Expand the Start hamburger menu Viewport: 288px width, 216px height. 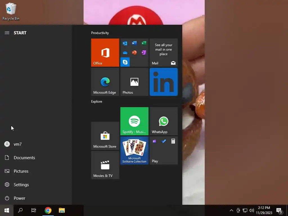point(7,33)
